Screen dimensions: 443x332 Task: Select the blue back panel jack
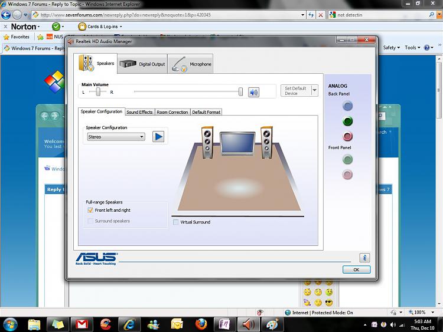coord(347,106)
